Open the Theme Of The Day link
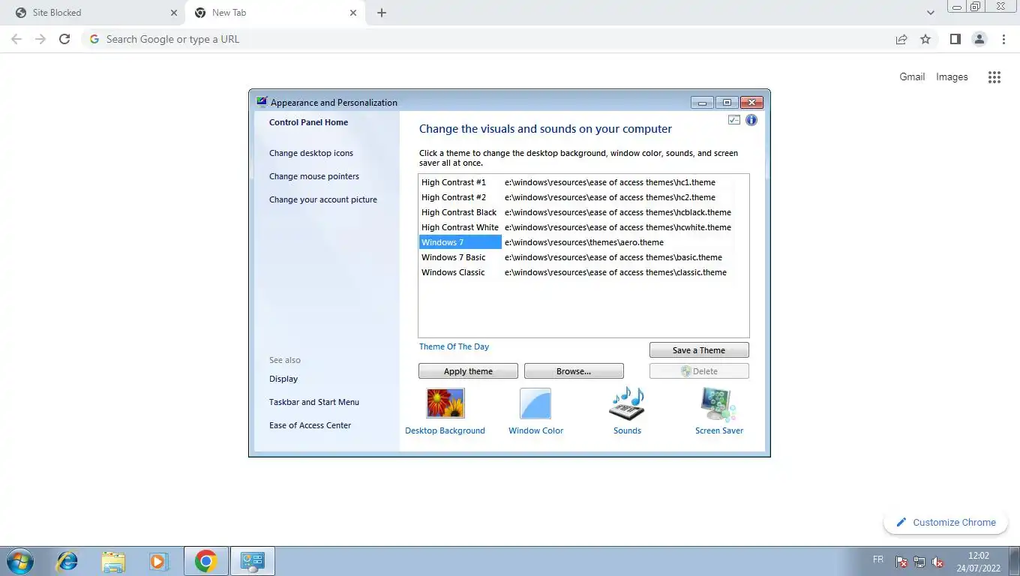 (454, 346)
